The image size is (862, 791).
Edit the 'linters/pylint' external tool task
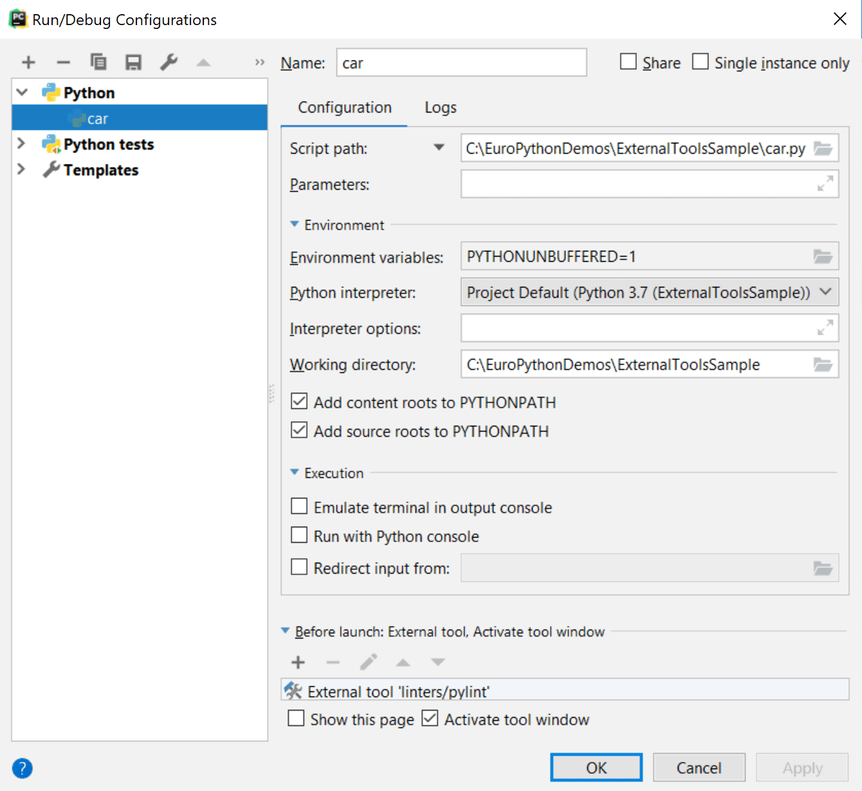(368, 662)
